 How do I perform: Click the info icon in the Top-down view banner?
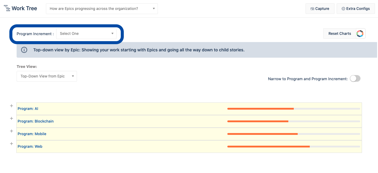24,50
